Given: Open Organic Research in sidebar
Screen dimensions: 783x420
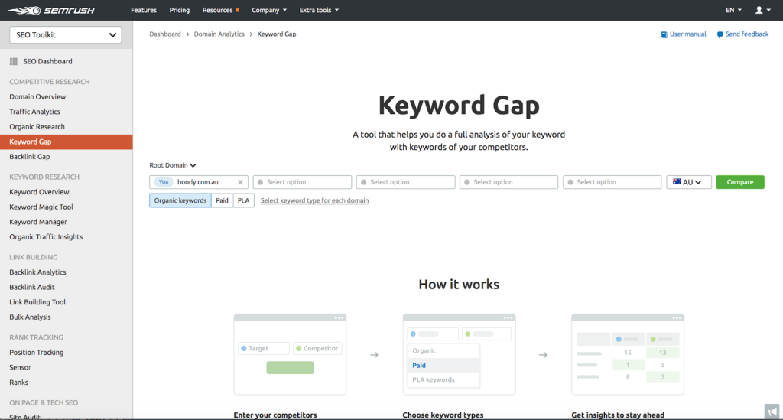Looking at the screenshot, I should coord(37,127).
